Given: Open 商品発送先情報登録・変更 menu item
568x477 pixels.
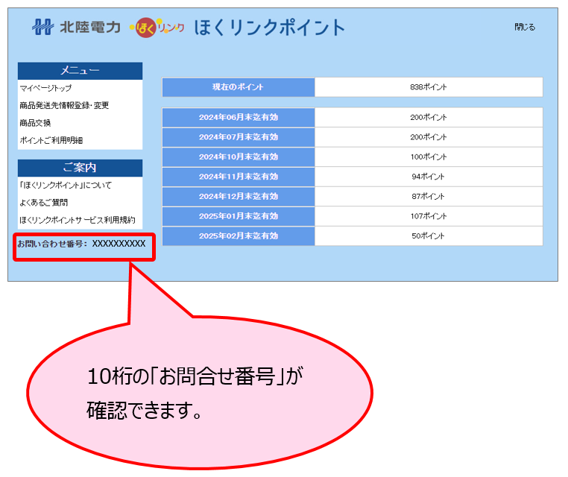Looking at the screenshot, I should coord(64,105).
